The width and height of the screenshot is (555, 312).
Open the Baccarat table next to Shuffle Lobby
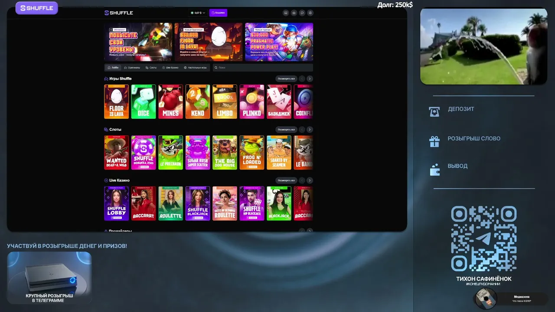[x=144, y=203]
